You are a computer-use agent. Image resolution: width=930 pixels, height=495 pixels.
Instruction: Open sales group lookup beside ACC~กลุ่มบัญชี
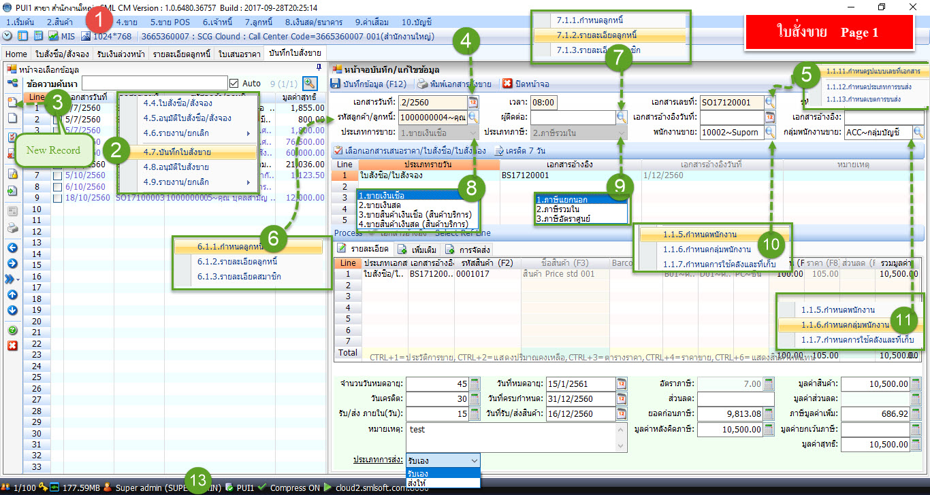[x=919, y=132]
